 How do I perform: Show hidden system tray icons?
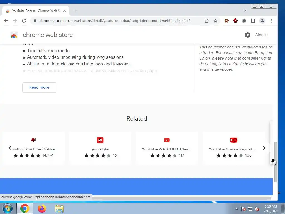[x=237, y=209]
